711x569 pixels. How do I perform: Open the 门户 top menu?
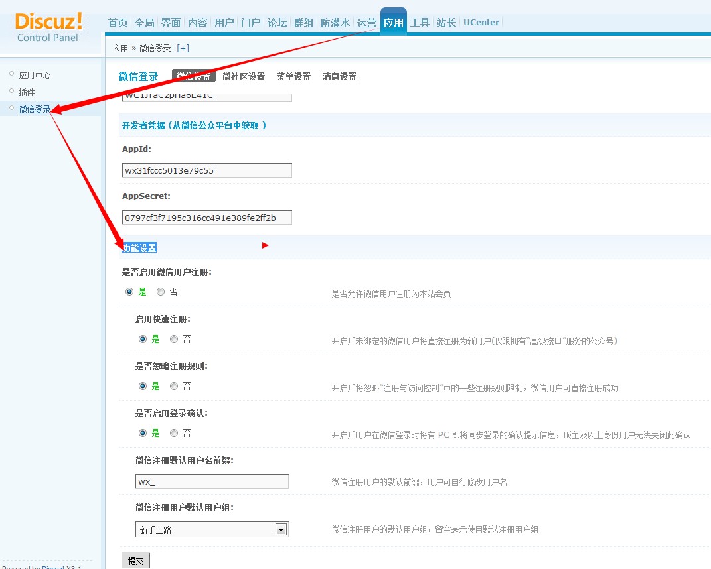[251, 23]
